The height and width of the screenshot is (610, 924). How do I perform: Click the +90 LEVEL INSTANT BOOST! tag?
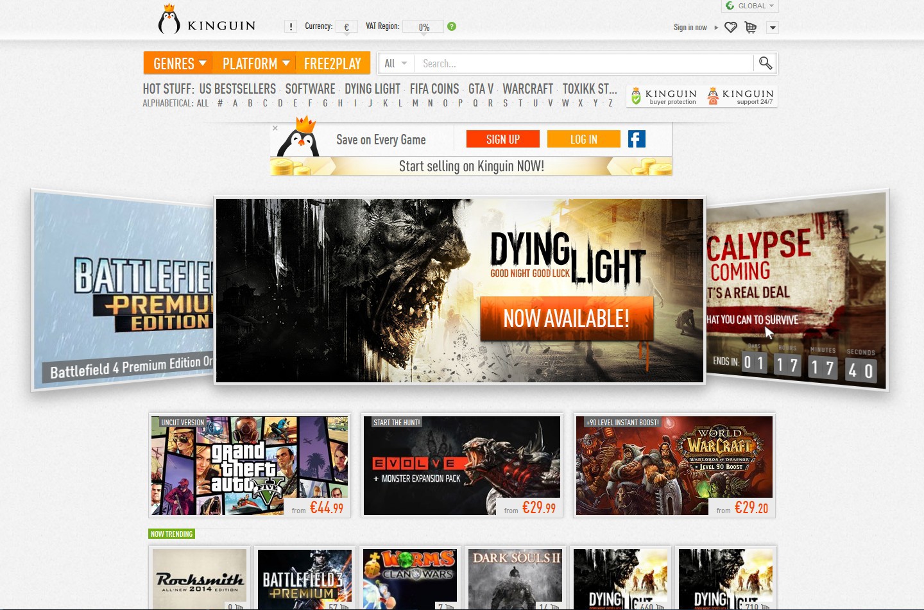click(622, 423)
